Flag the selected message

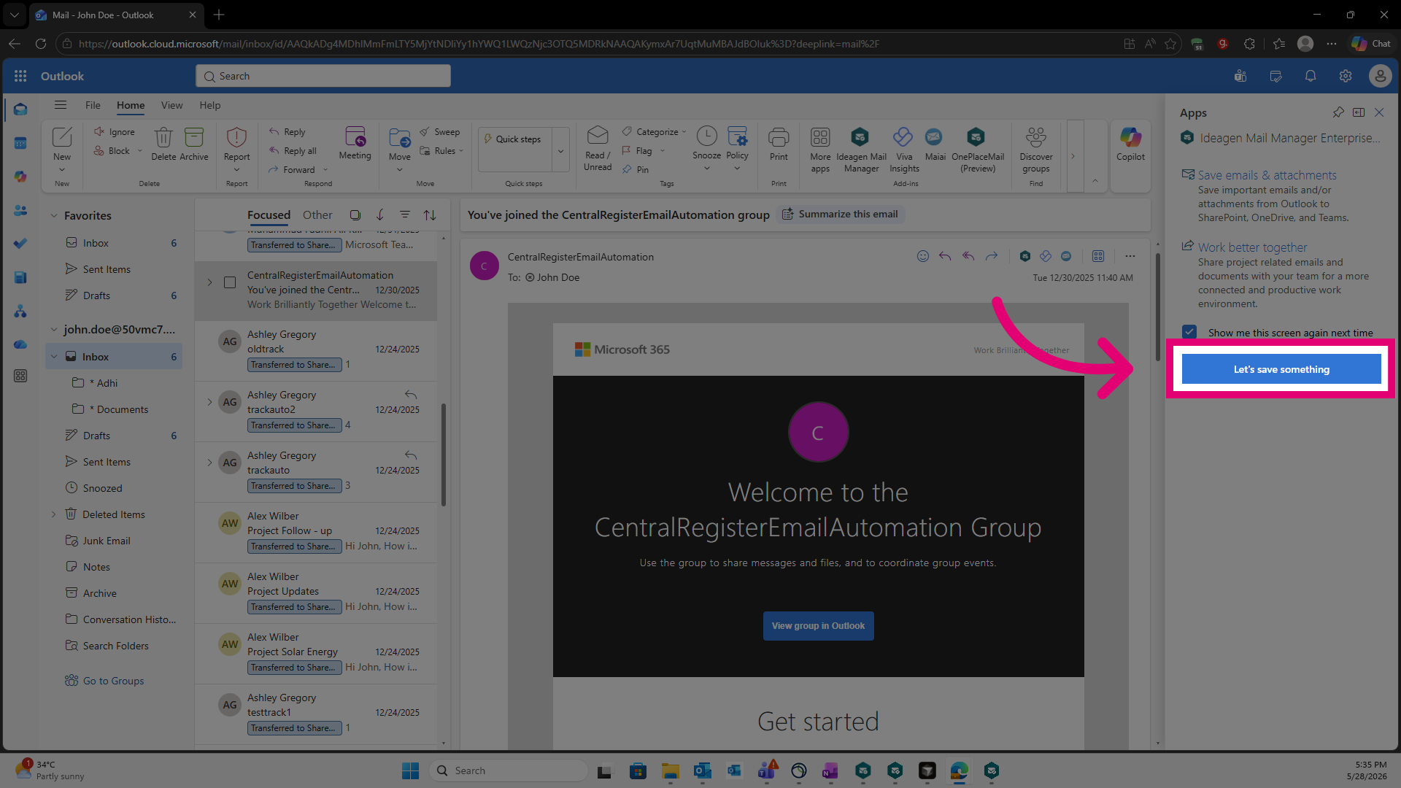pos(637,151)
